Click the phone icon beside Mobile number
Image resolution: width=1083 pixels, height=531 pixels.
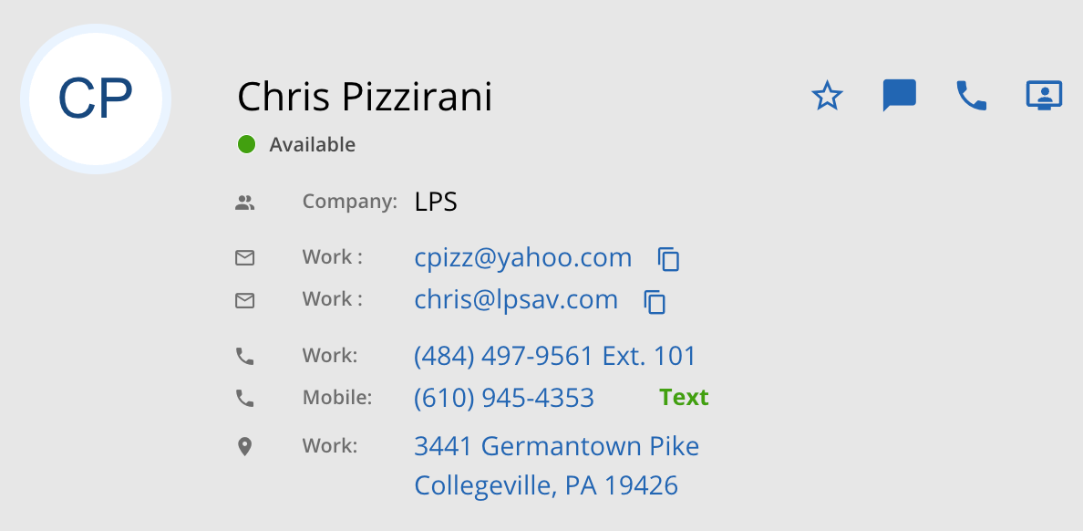(x=244, y=398)
